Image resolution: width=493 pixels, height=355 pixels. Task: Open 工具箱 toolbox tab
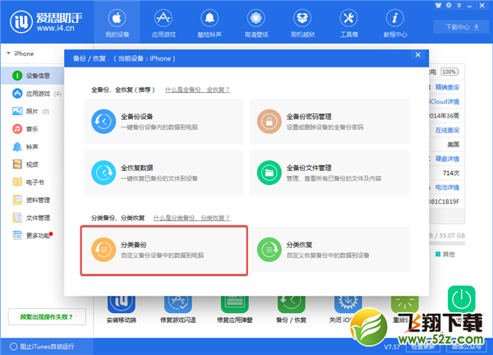(x=348, y=23)
